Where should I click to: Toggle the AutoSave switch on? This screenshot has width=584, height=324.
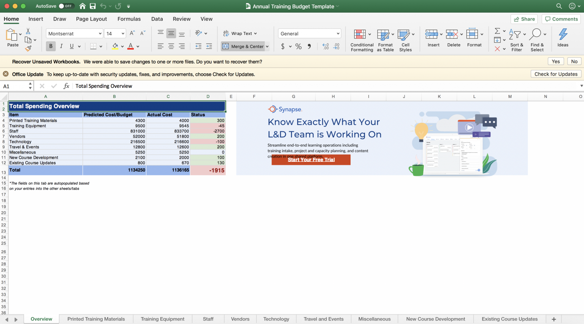pos(65,6)
